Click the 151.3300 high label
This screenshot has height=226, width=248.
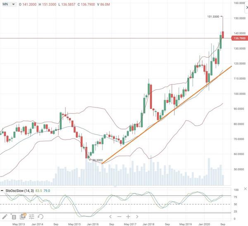pos(213,16)
